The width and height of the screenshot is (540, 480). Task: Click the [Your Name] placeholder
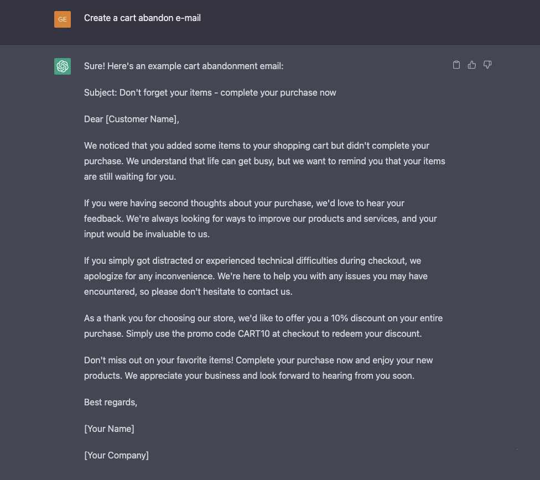[109, 429]
